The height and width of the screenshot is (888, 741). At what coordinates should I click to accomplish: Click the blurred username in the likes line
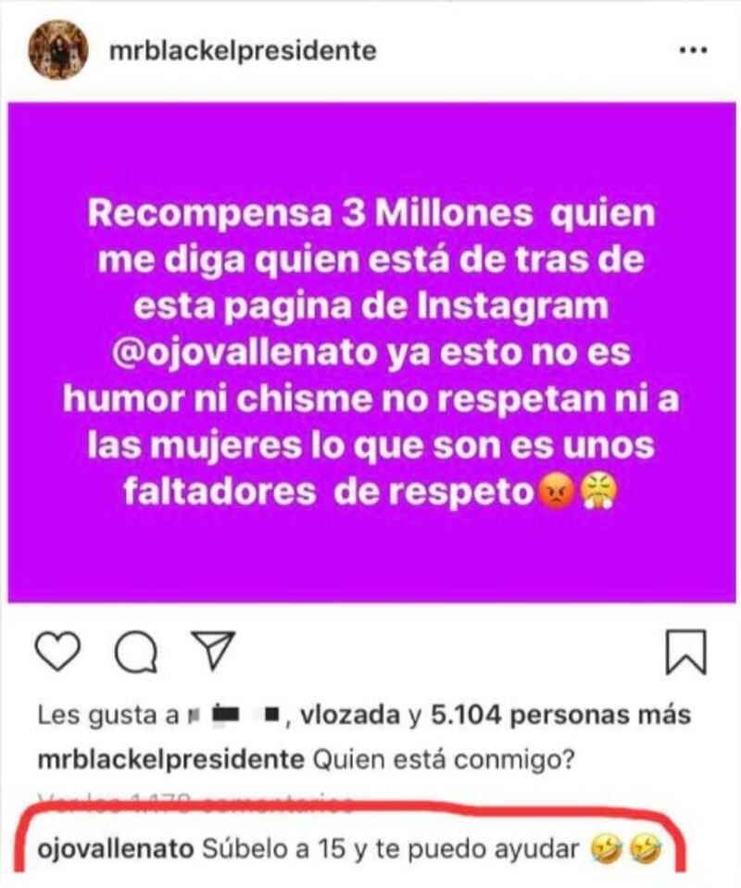pos(235,717)
